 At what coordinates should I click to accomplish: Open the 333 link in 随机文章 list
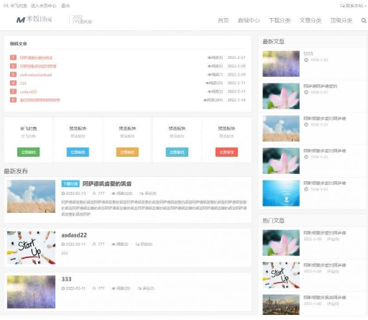23,83
